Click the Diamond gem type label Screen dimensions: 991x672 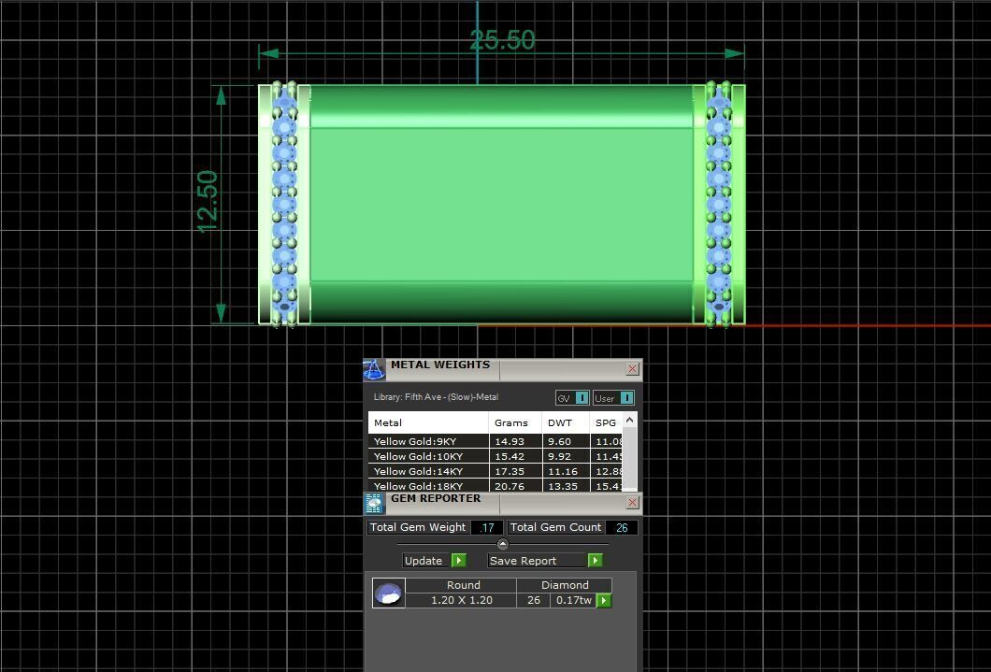point(565,585)
